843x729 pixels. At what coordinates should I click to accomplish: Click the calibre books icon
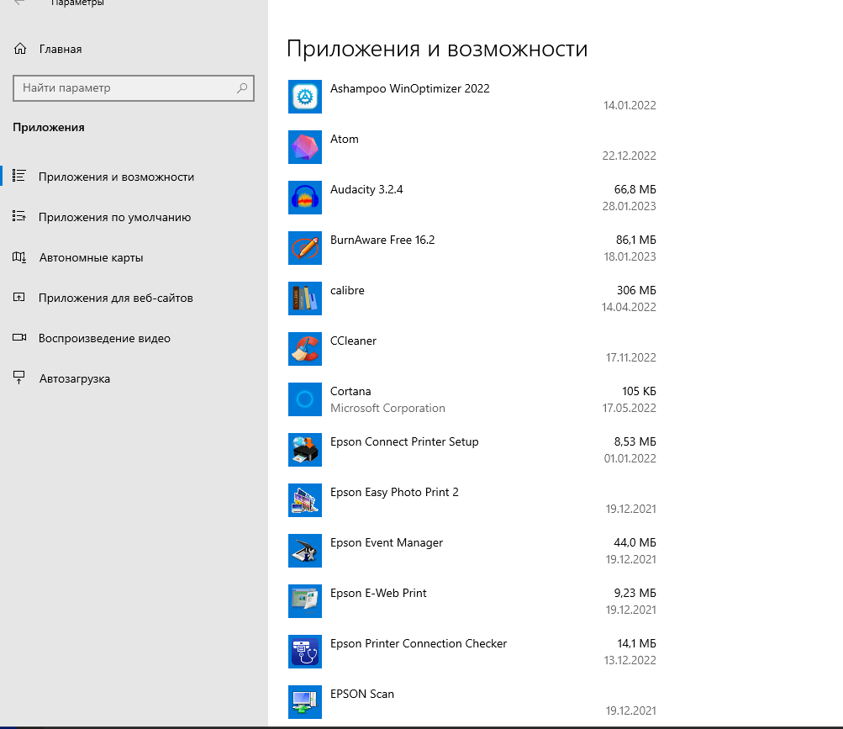click(x=305, y=298)
